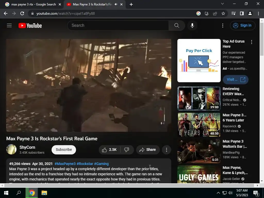Open 'Max Payne, Kane & Lynch' title
Viewport: 264px width, 198px height.
[x=235, y=170]
